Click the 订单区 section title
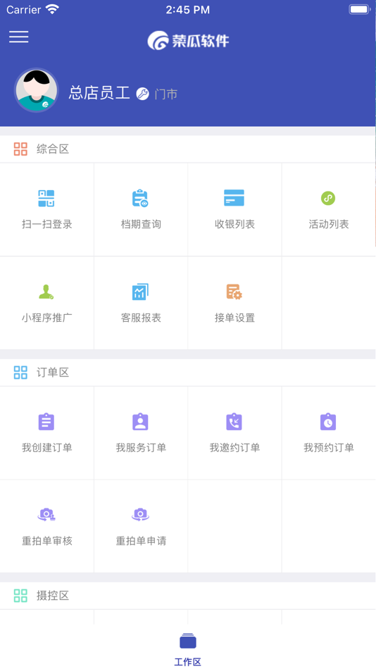This screenshot has width=376, height=669. point(53,373)
